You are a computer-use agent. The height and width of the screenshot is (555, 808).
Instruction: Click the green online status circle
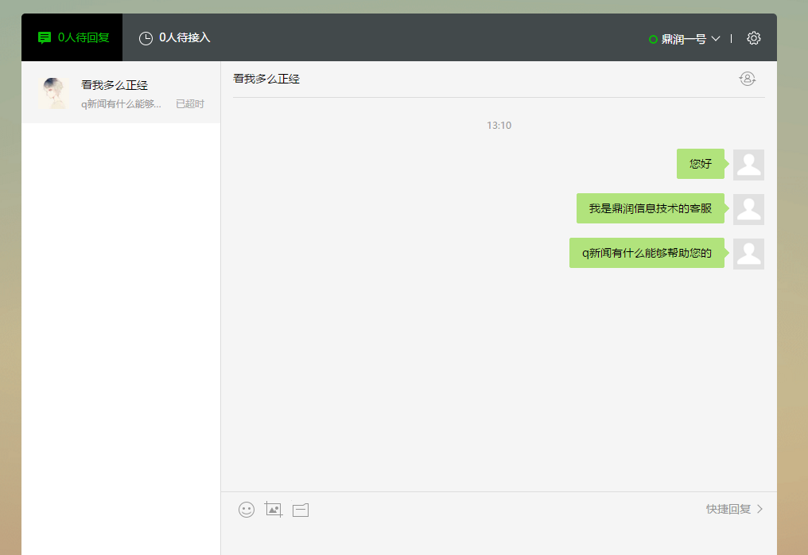653,39
